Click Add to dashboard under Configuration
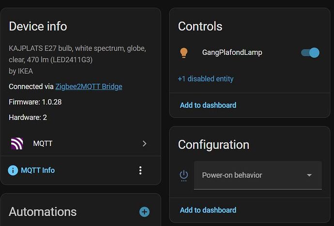Screen dimensions: 334x226 (x=208, y=210)
